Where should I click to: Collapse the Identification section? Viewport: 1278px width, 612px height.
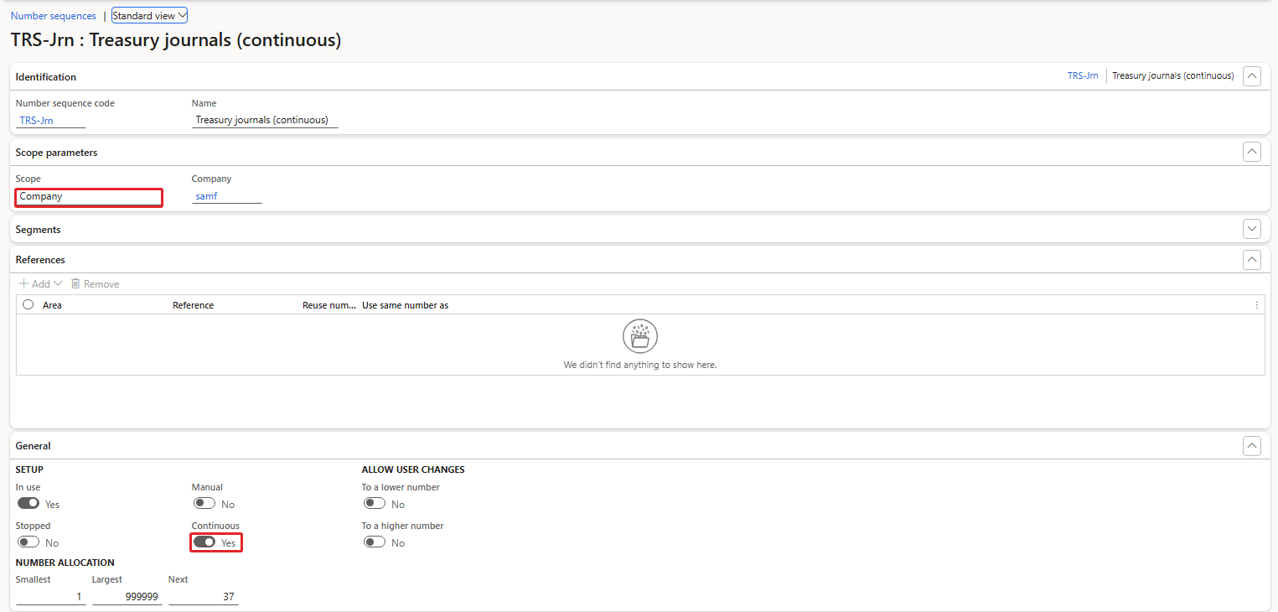pos(1252,76)
